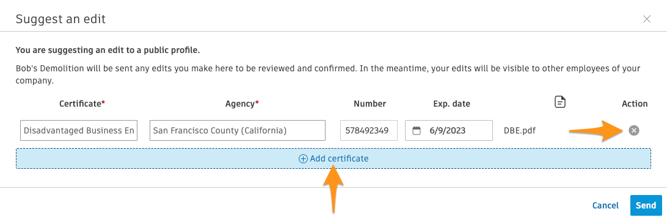Click the Agency column header
Viewport: 667px width, 220px height.
point(242,104)
